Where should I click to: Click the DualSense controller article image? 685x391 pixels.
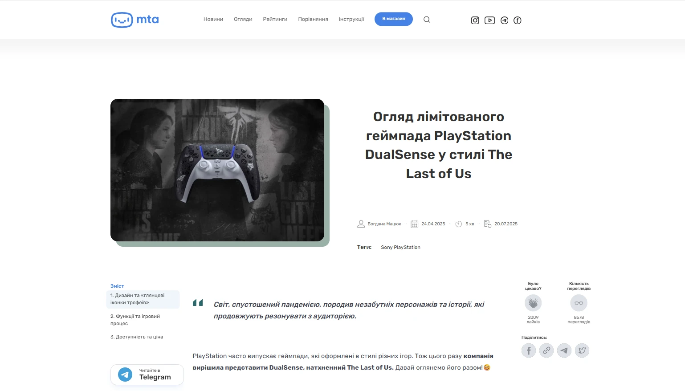coord(217,170)
